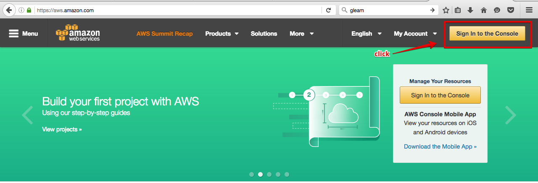The height and width of the screenshot is (183, 538).
Task: Click AWS Console Mobile App heading
Action: (440, 114)
